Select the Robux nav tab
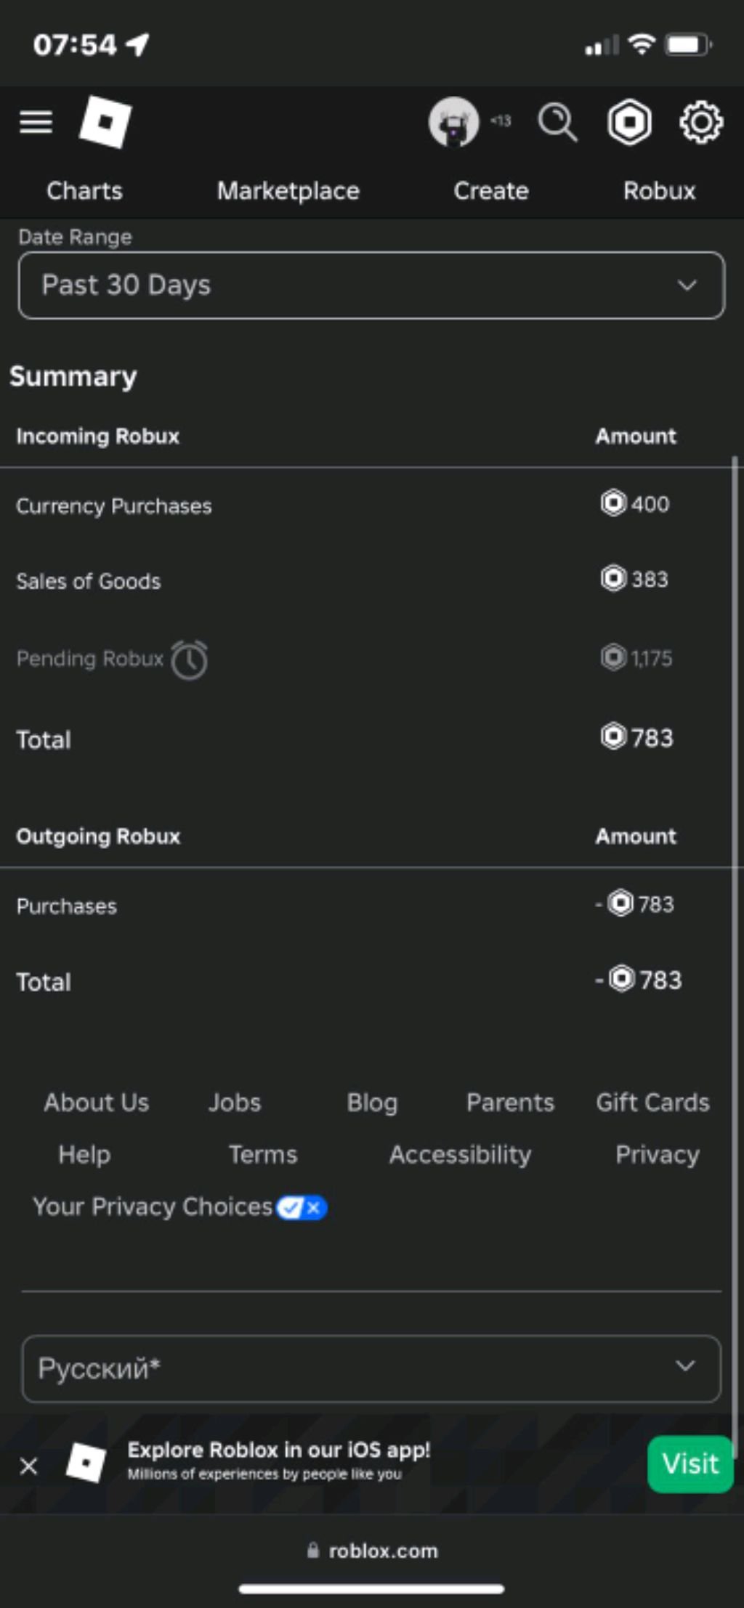Image resolution: width=744 pixels, height=1608 pixels. coord(659,191)
